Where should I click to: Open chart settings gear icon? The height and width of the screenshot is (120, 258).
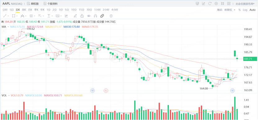point(216,3)
